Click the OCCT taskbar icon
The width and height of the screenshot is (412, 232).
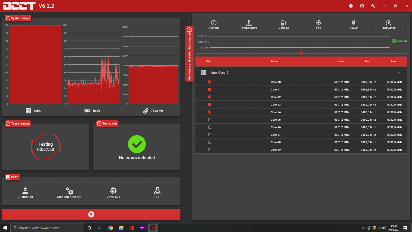coord(153,228)
